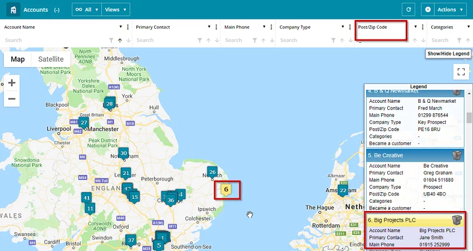Filter the Account Name column
The height and width of the screenshot is (251, 473).
[111, 41]
